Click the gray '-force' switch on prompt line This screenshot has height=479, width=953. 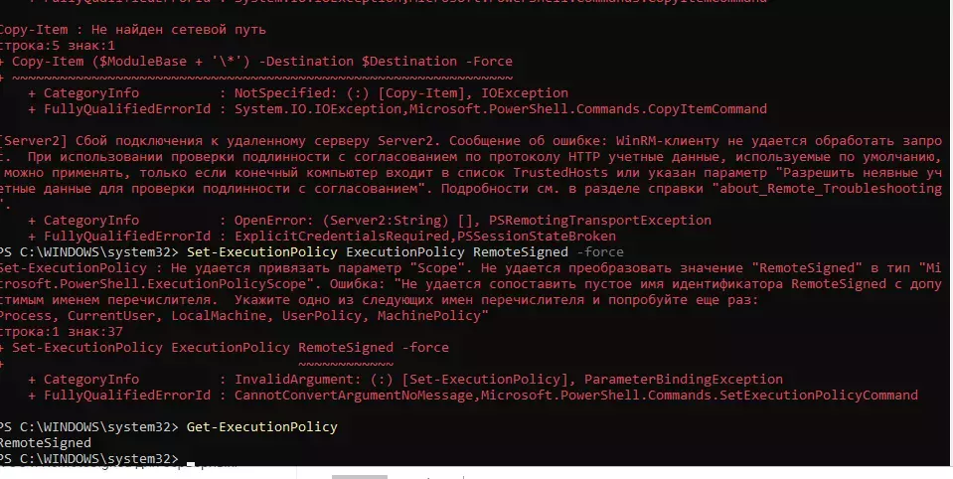[x=600, y=251]
